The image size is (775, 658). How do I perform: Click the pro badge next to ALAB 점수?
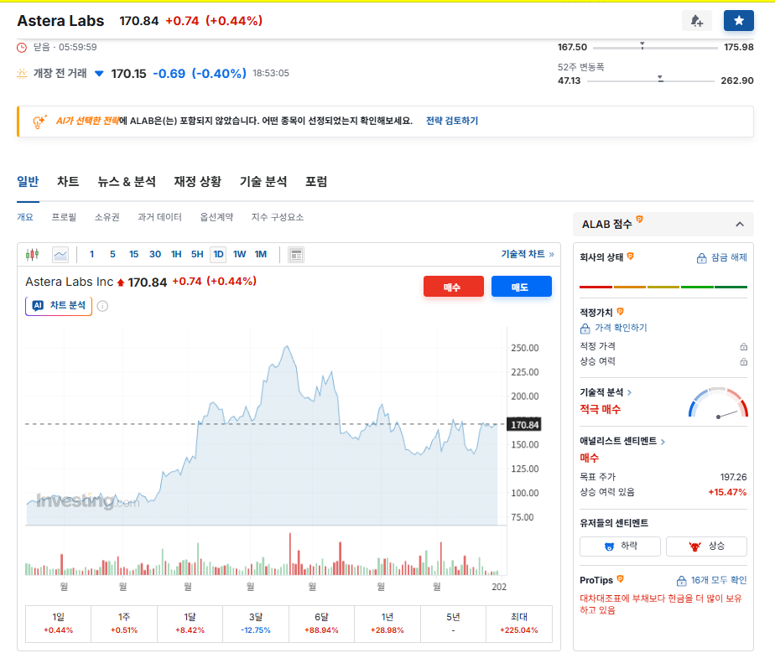click(x=640, y=219)
